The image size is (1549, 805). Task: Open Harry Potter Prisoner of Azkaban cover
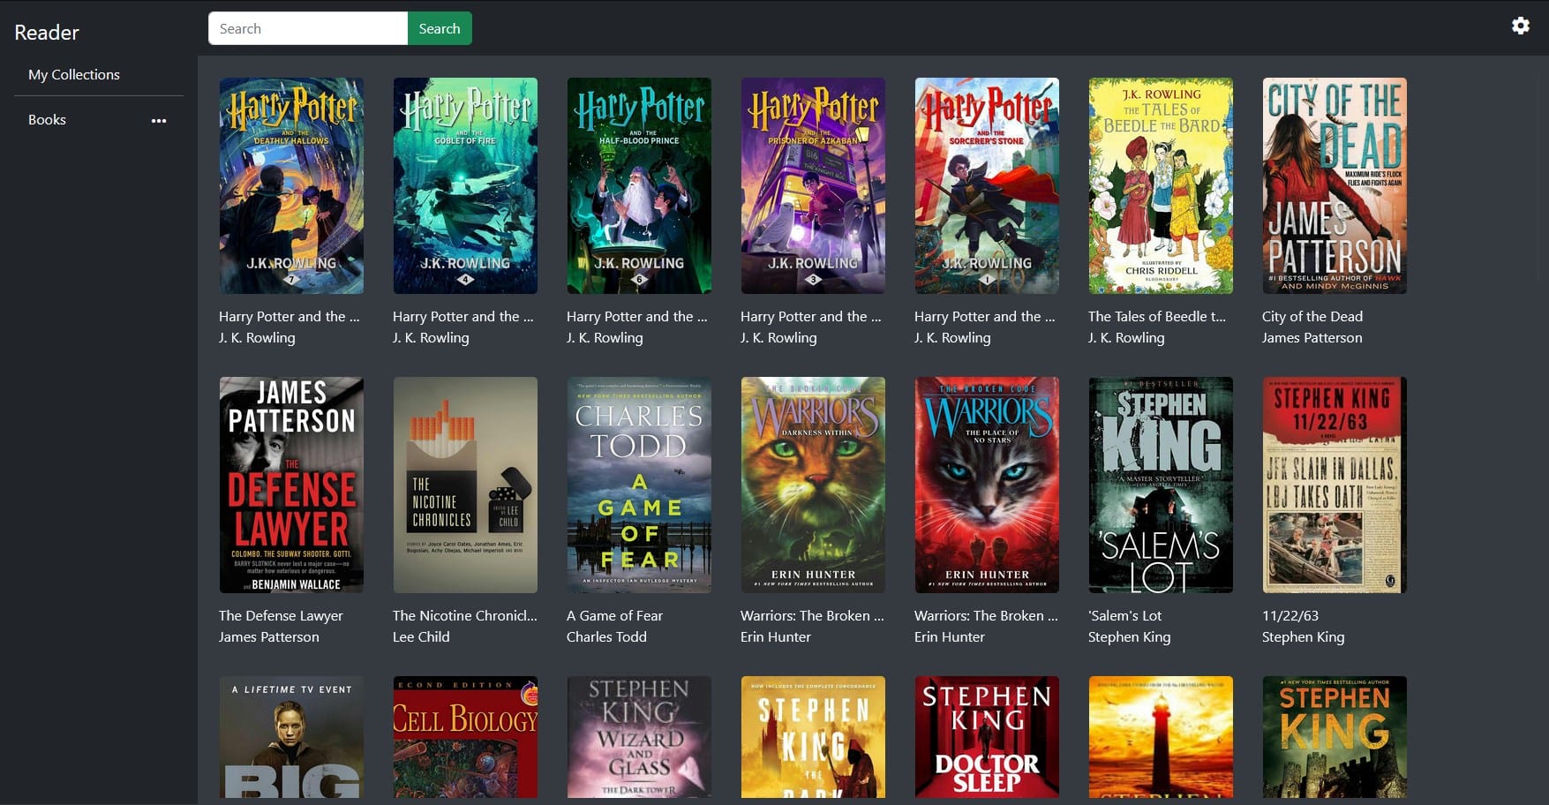coord(813,185)
